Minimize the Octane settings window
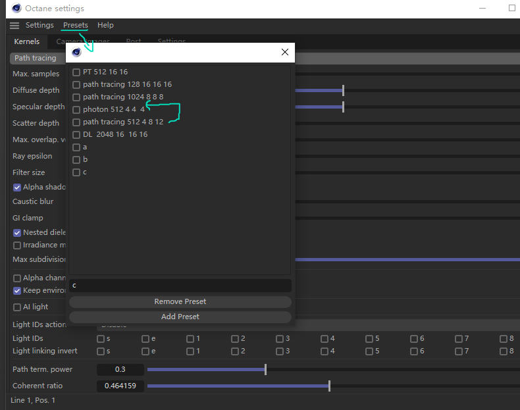The width and height of the screenshot is (520, 410). point(482,9)
